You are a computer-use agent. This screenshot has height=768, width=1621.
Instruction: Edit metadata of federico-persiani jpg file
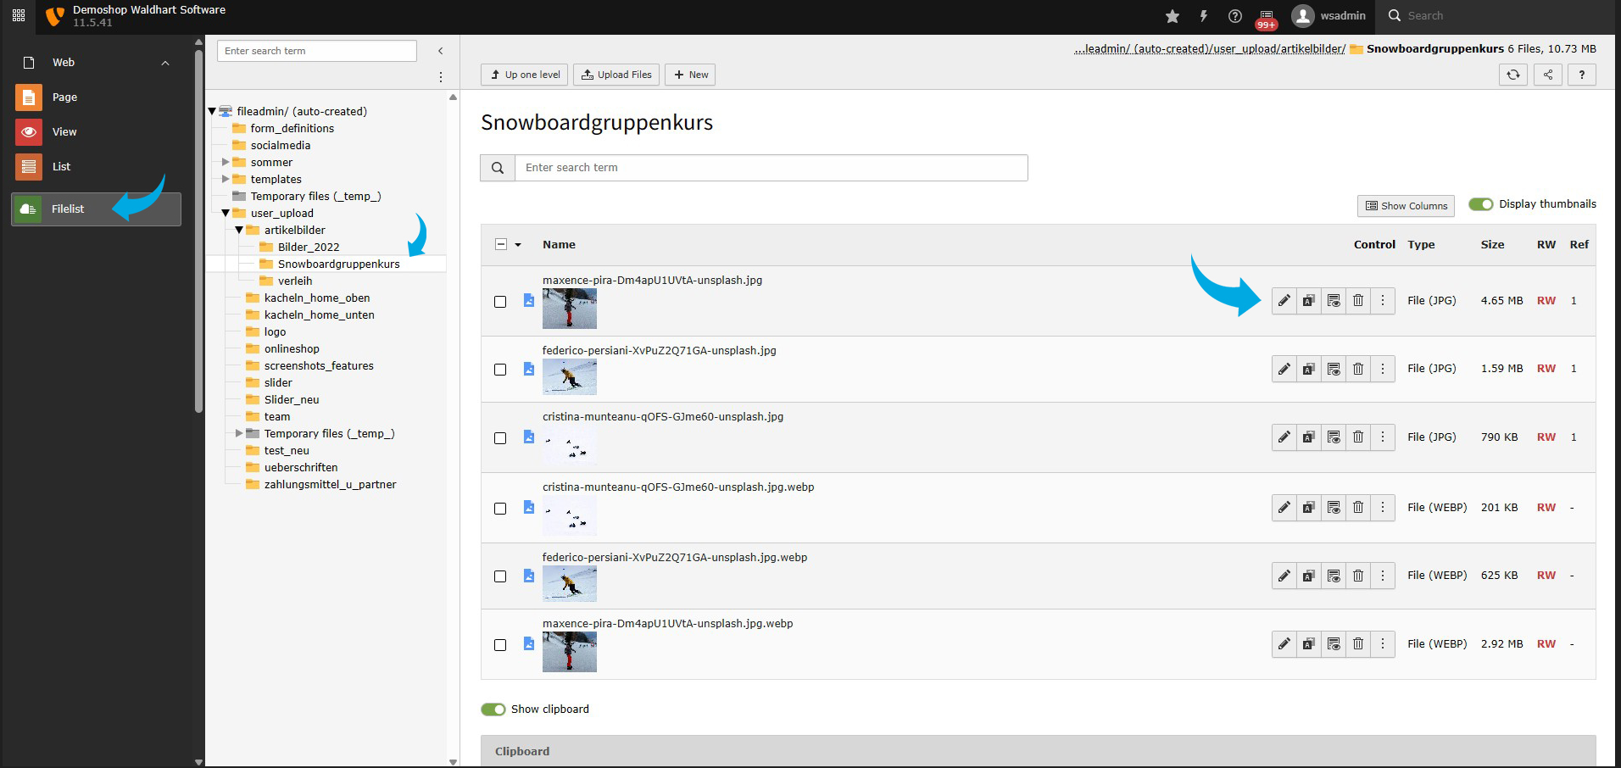coord(1284,369)
